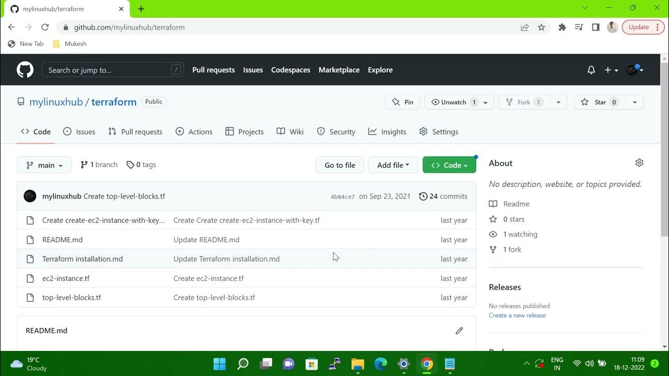Open the Insights tab

tap(387, 132)
